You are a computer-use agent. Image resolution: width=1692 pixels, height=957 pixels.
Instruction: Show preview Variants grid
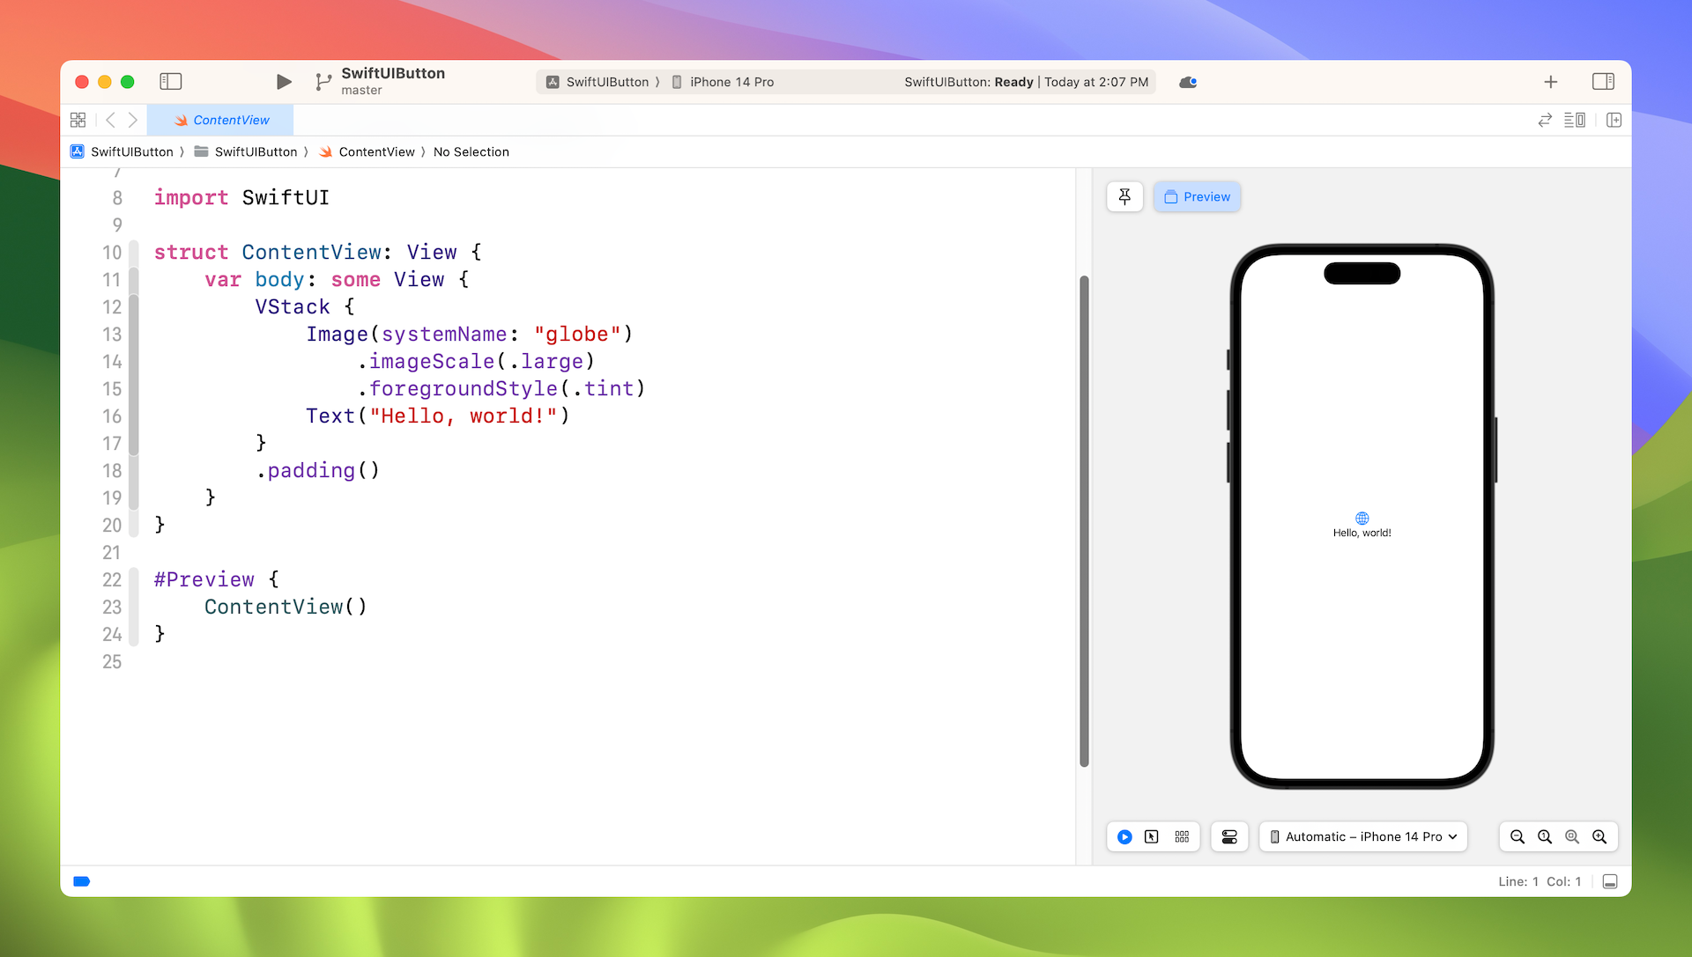(x=1182, y=836)
